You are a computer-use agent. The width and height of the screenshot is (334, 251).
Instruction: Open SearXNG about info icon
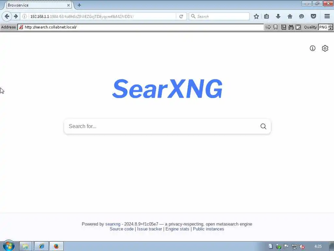(312, 48)
